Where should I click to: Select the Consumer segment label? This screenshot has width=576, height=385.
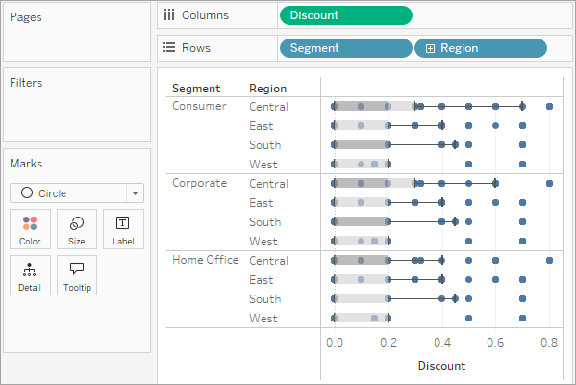coord(199,106)
